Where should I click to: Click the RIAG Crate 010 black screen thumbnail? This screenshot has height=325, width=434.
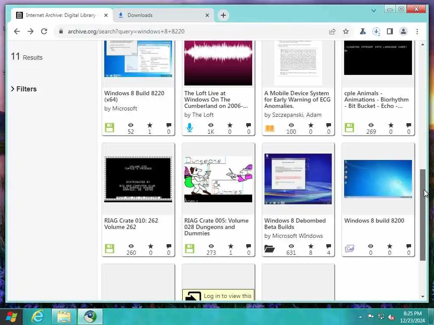click(138, 179)
